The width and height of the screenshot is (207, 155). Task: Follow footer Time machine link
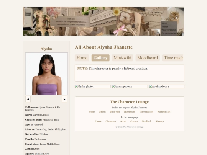click(x=146, y=112)
